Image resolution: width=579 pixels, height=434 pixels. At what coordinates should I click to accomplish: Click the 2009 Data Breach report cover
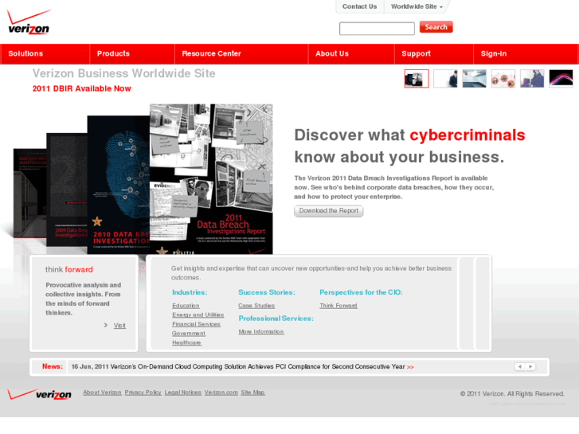click(66, 189)
